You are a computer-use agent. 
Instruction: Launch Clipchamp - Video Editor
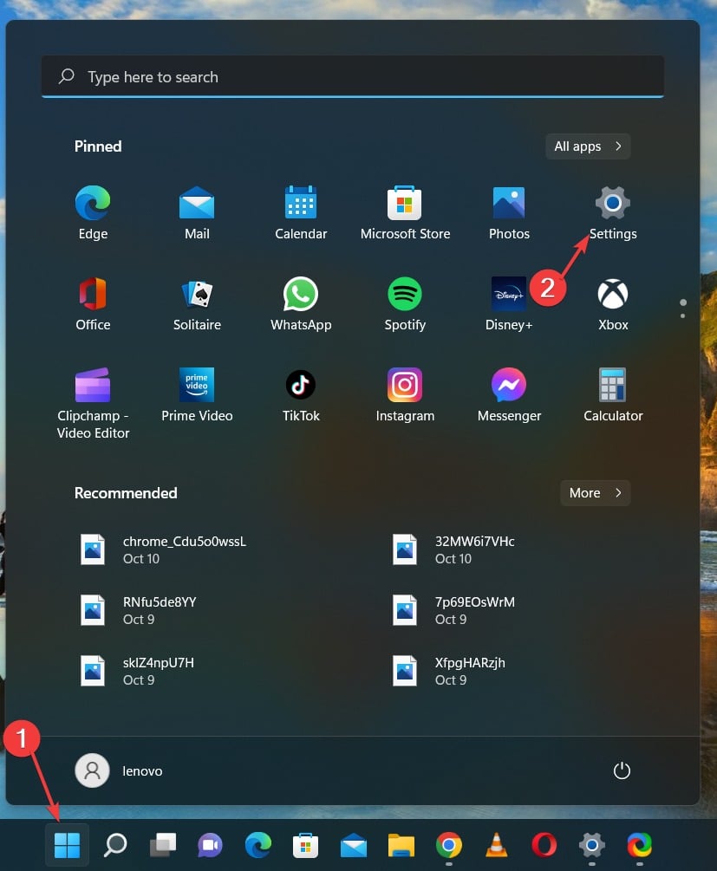[x=93, y=403]
